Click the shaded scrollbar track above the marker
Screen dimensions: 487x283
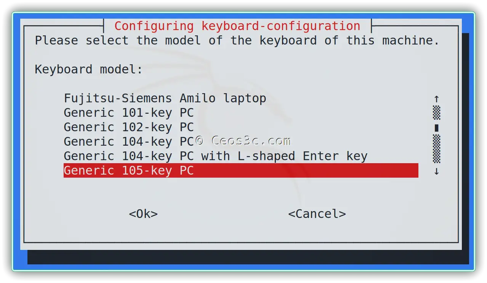click(x=437, y=113)
